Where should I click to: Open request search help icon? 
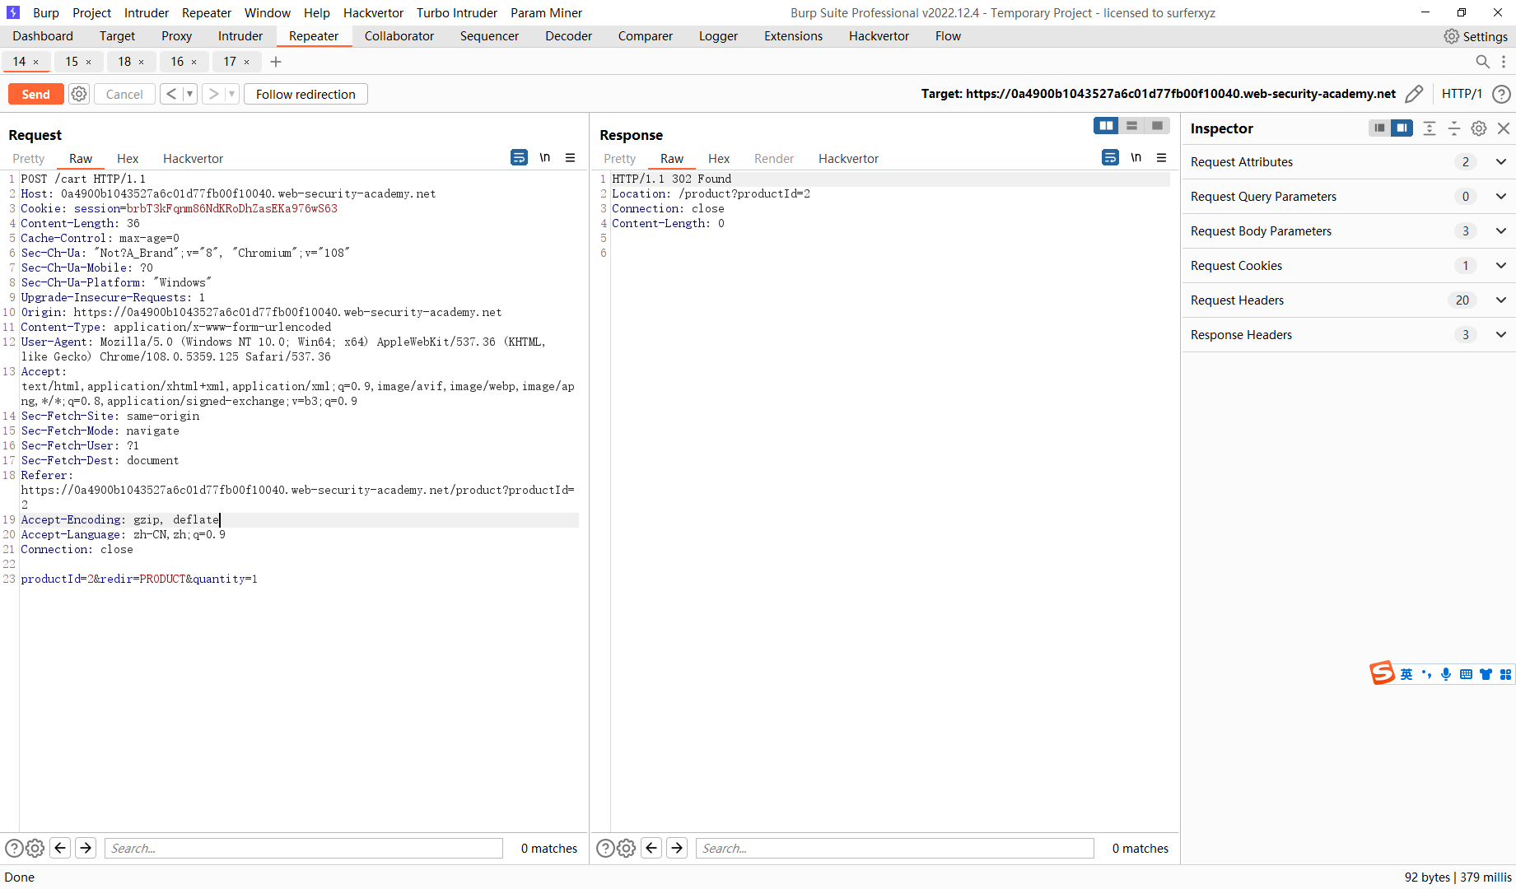pyautogui.click(x=14, y=849)
